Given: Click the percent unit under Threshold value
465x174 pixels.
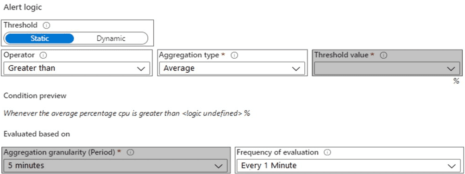Looking at the screenshot, I should tap(456, 81).
